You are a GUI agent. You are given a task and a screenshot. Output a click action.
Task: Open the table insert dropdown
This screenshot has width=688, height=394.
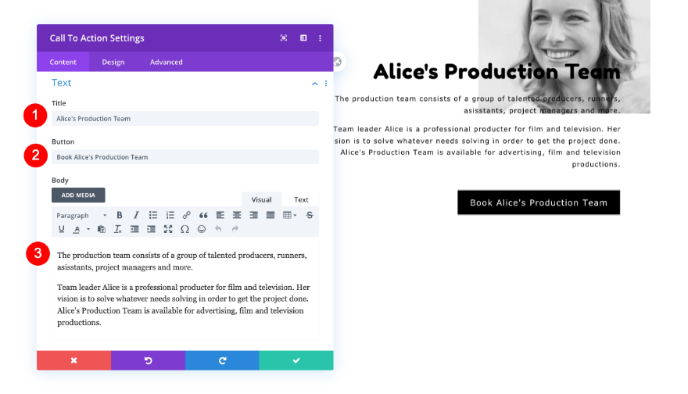click(289, 216)
